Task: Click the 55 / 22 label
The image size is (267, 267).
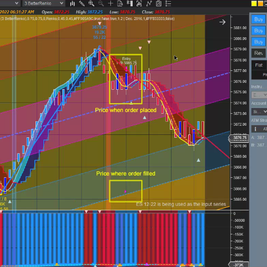Action: 99,37
